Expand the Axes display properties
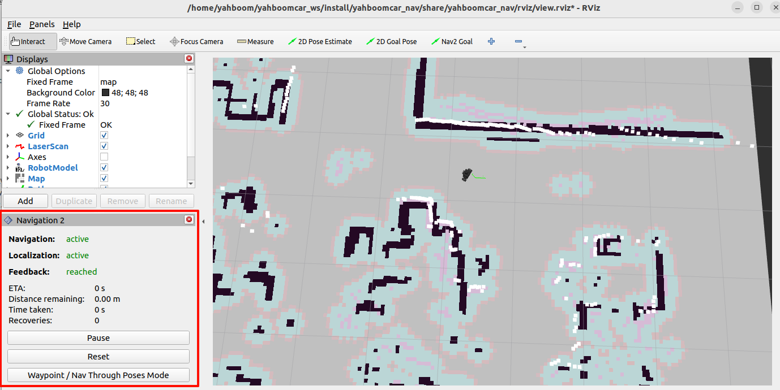The height and width of the screenshot is (390, 780). tap(8, 157)
